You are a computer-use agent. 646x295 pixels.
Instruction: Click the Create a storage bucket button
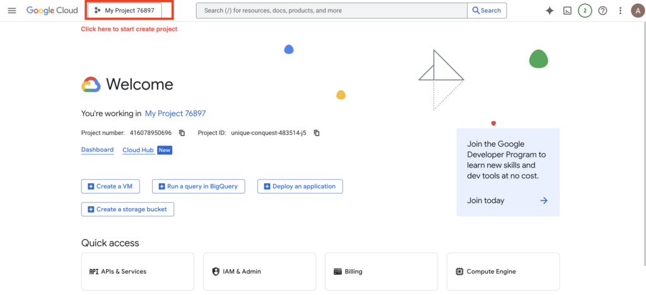[127, 209]
